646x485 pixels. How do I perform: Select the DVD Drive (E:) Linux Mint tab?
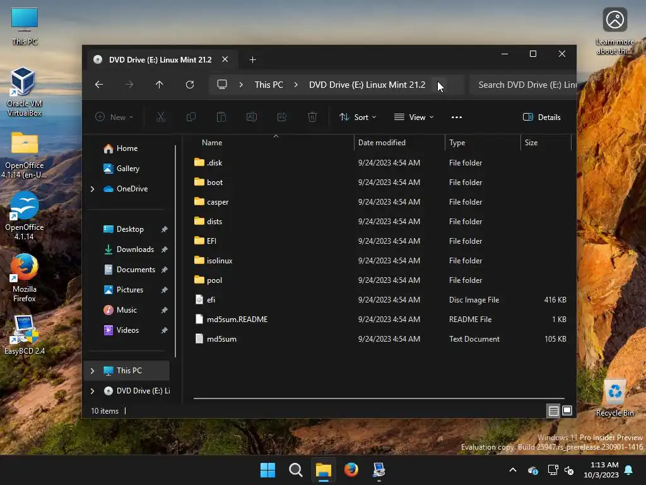pos(160,60)
